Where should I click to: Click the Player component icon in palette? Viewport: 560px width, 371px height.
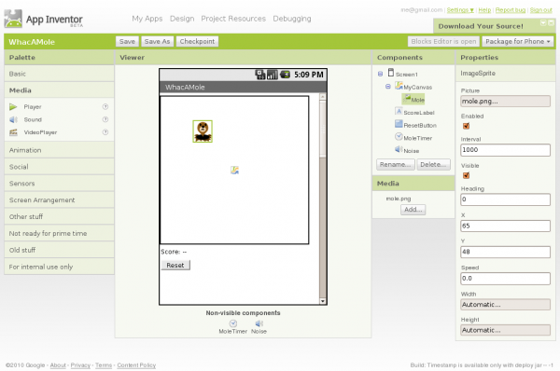tap(13, 106)
